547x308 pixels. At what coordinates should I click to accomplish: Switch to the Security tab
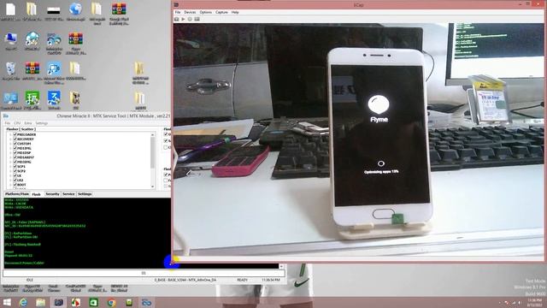[x=52, y=194]
